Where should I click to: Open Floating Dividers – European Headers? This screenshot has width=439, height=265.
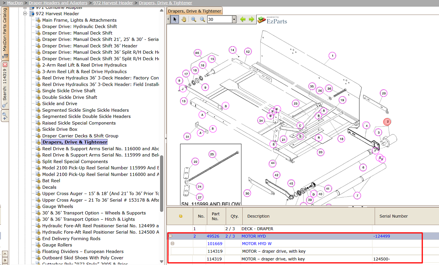[83, 252]
